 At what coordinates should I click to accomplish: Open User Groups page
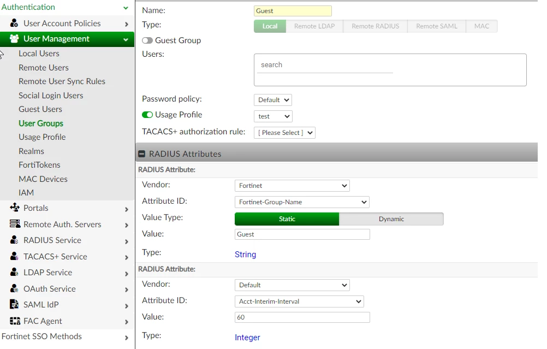(x=41, y=123)
